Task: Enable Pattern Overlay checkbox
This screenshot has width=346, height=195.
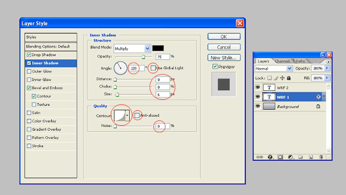Action: pos(29,138)
